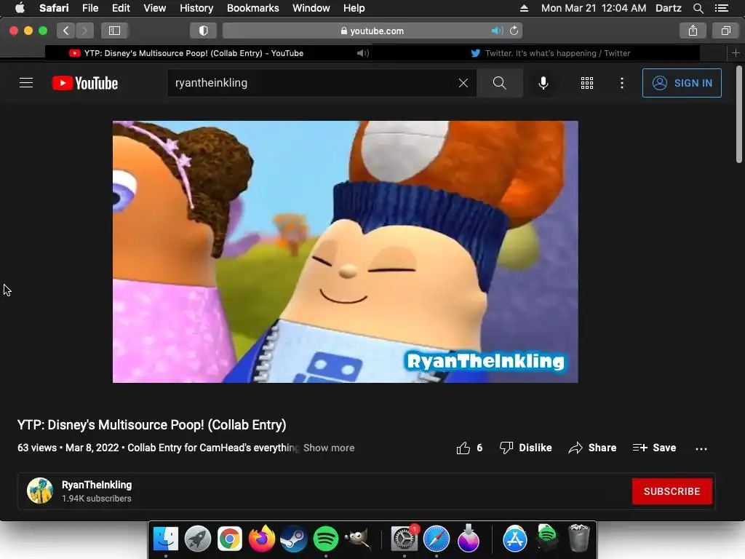Screen dimensions: 745x559
Task: Click the page vertical scrollbar
Action: [739, 115]
